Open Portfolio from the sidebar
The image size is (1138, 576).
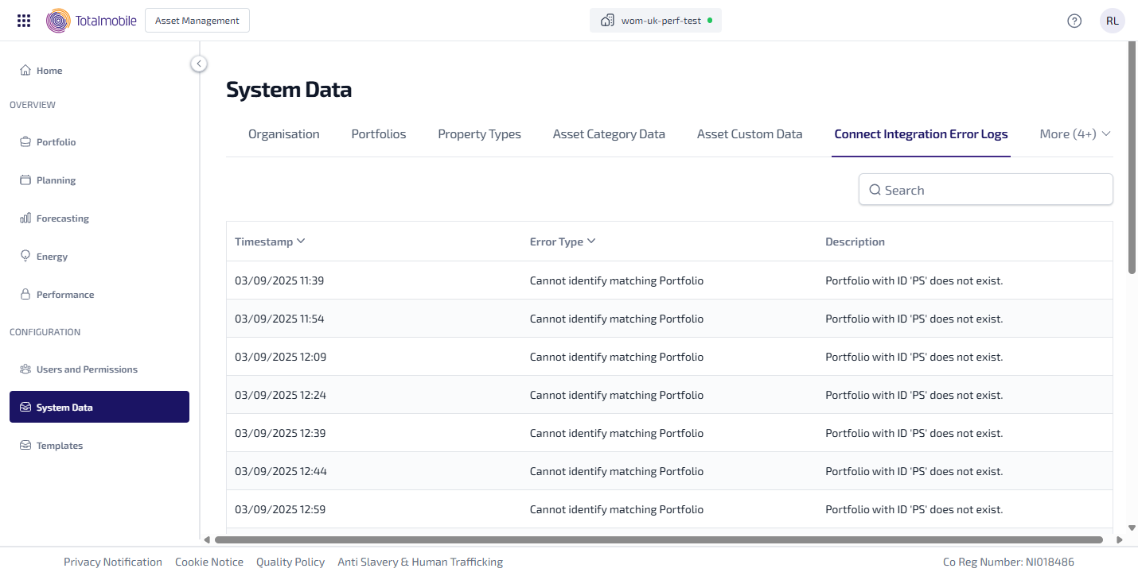point(56,142)
